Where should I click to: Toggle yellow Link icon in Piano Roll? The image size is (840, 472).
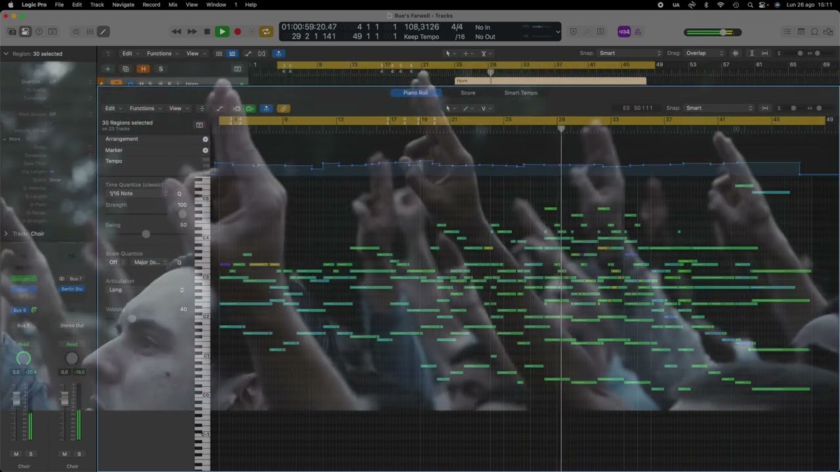point(283,108)
